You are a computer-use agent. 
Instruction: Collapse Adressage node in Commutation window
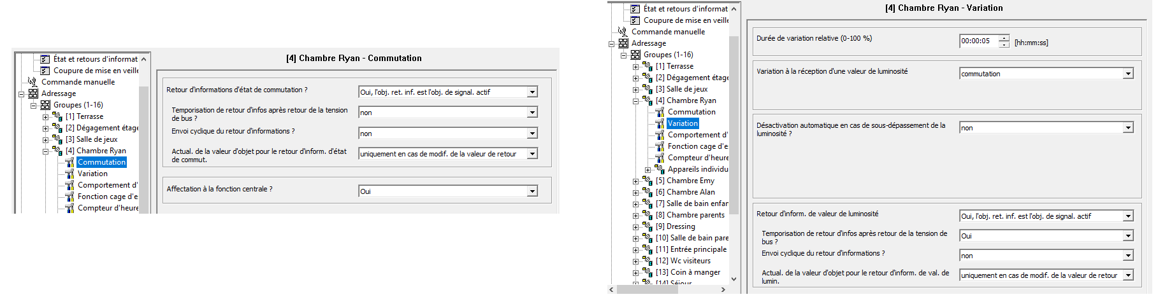tap(21, 94)
